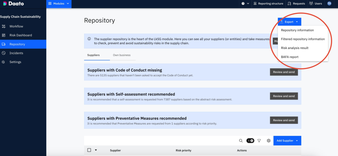Go to Incidents in the sidebar
338x156 pixels.
click(16, 53)
